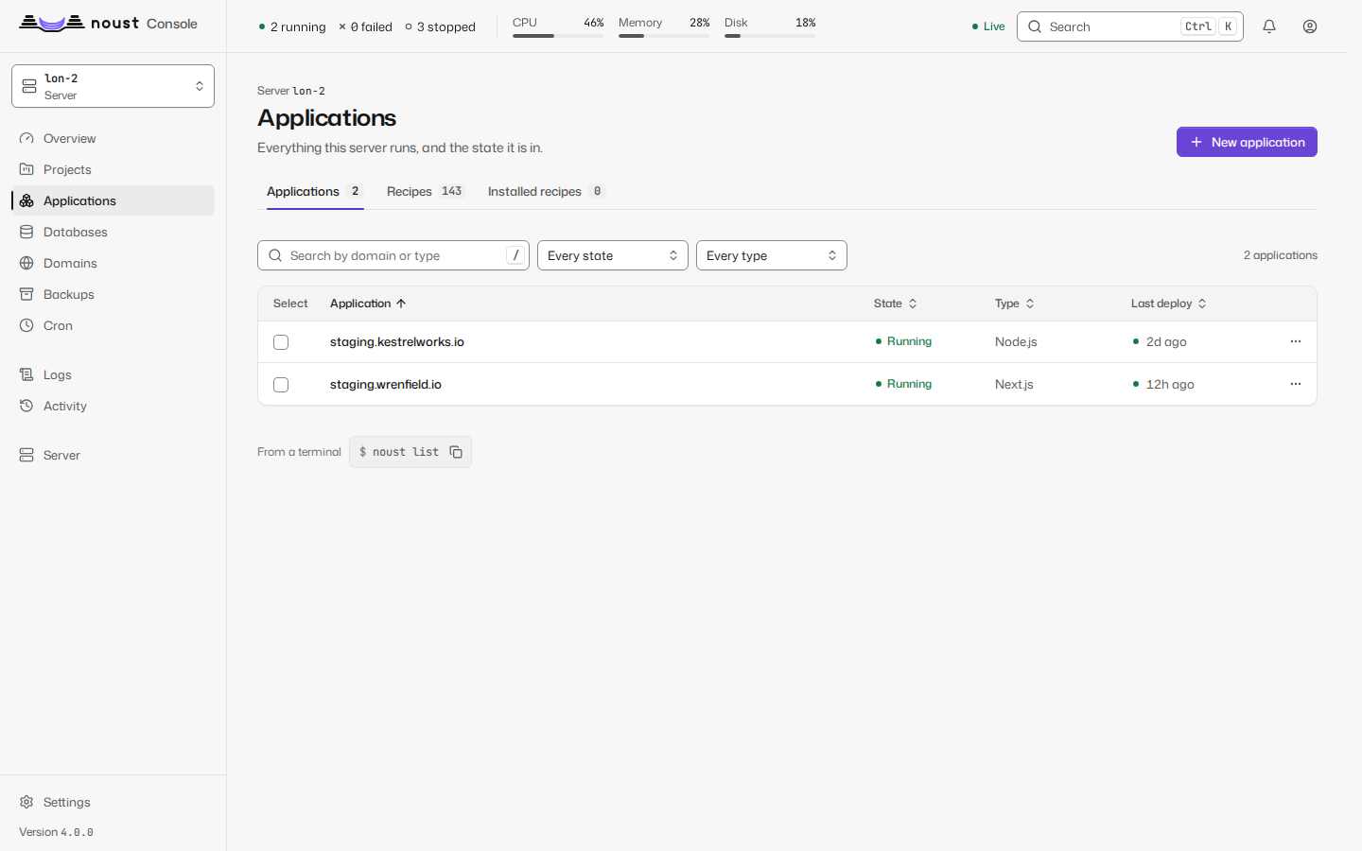Switch to the Installed recipes tab
The width and height of the screenshot is (1362, 851).
[547, 191]
